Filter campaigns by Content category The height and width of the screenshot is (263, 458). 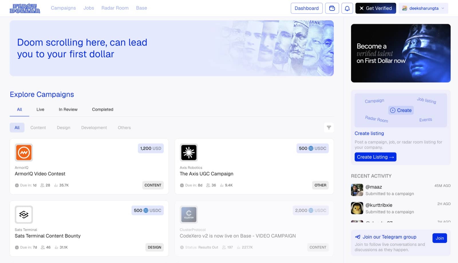pyautogui.click(x=38, y=127)
